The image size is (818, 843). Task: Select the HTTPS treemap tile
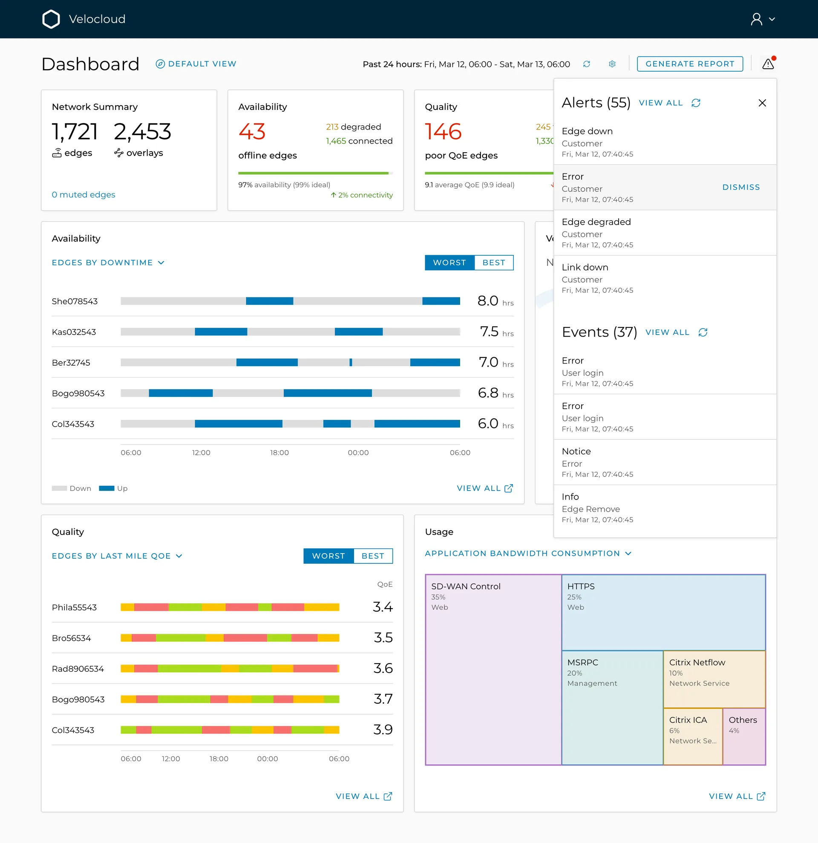coord(663,612)
